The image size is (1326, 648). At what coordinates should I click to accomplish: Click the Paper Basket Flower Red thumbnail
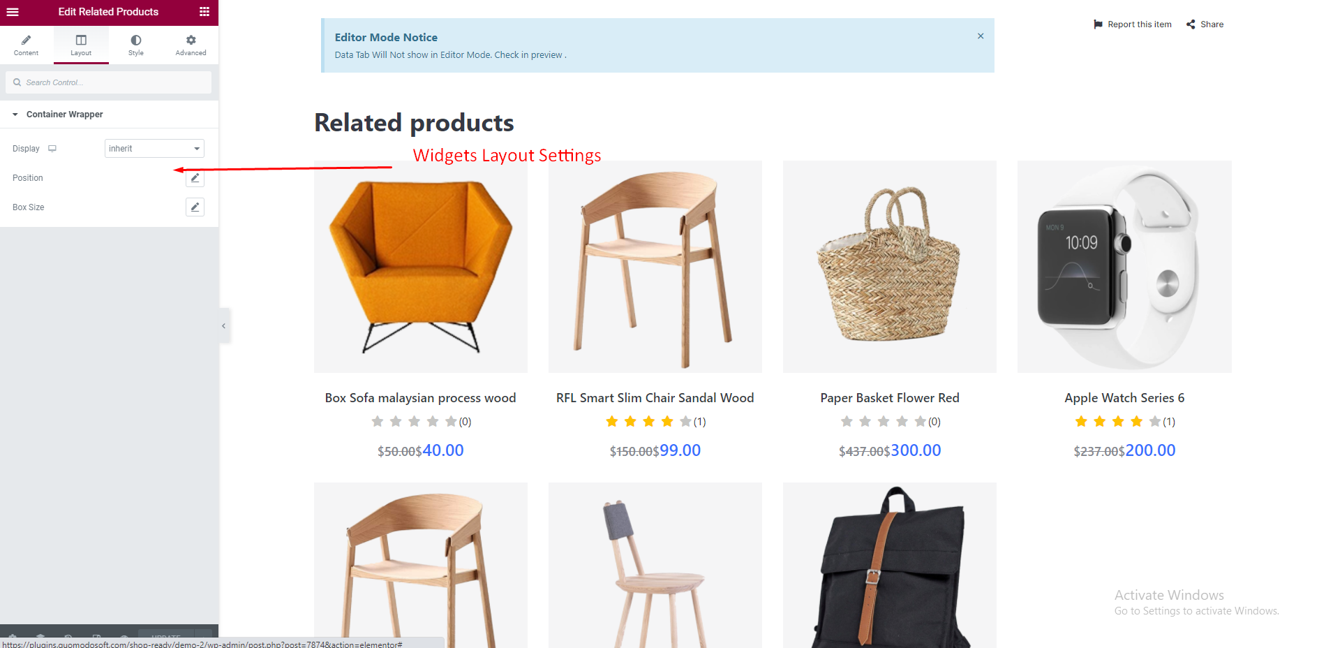click(889, 267)
